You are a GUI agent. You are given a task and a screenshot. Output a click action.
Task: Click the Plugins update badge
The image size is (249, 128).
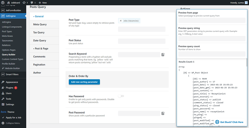[x=16, y=88]
